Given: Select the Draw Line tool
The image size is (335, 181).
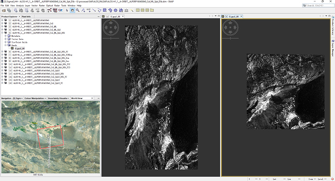Looking at the screenshot, I should [94, 10].
